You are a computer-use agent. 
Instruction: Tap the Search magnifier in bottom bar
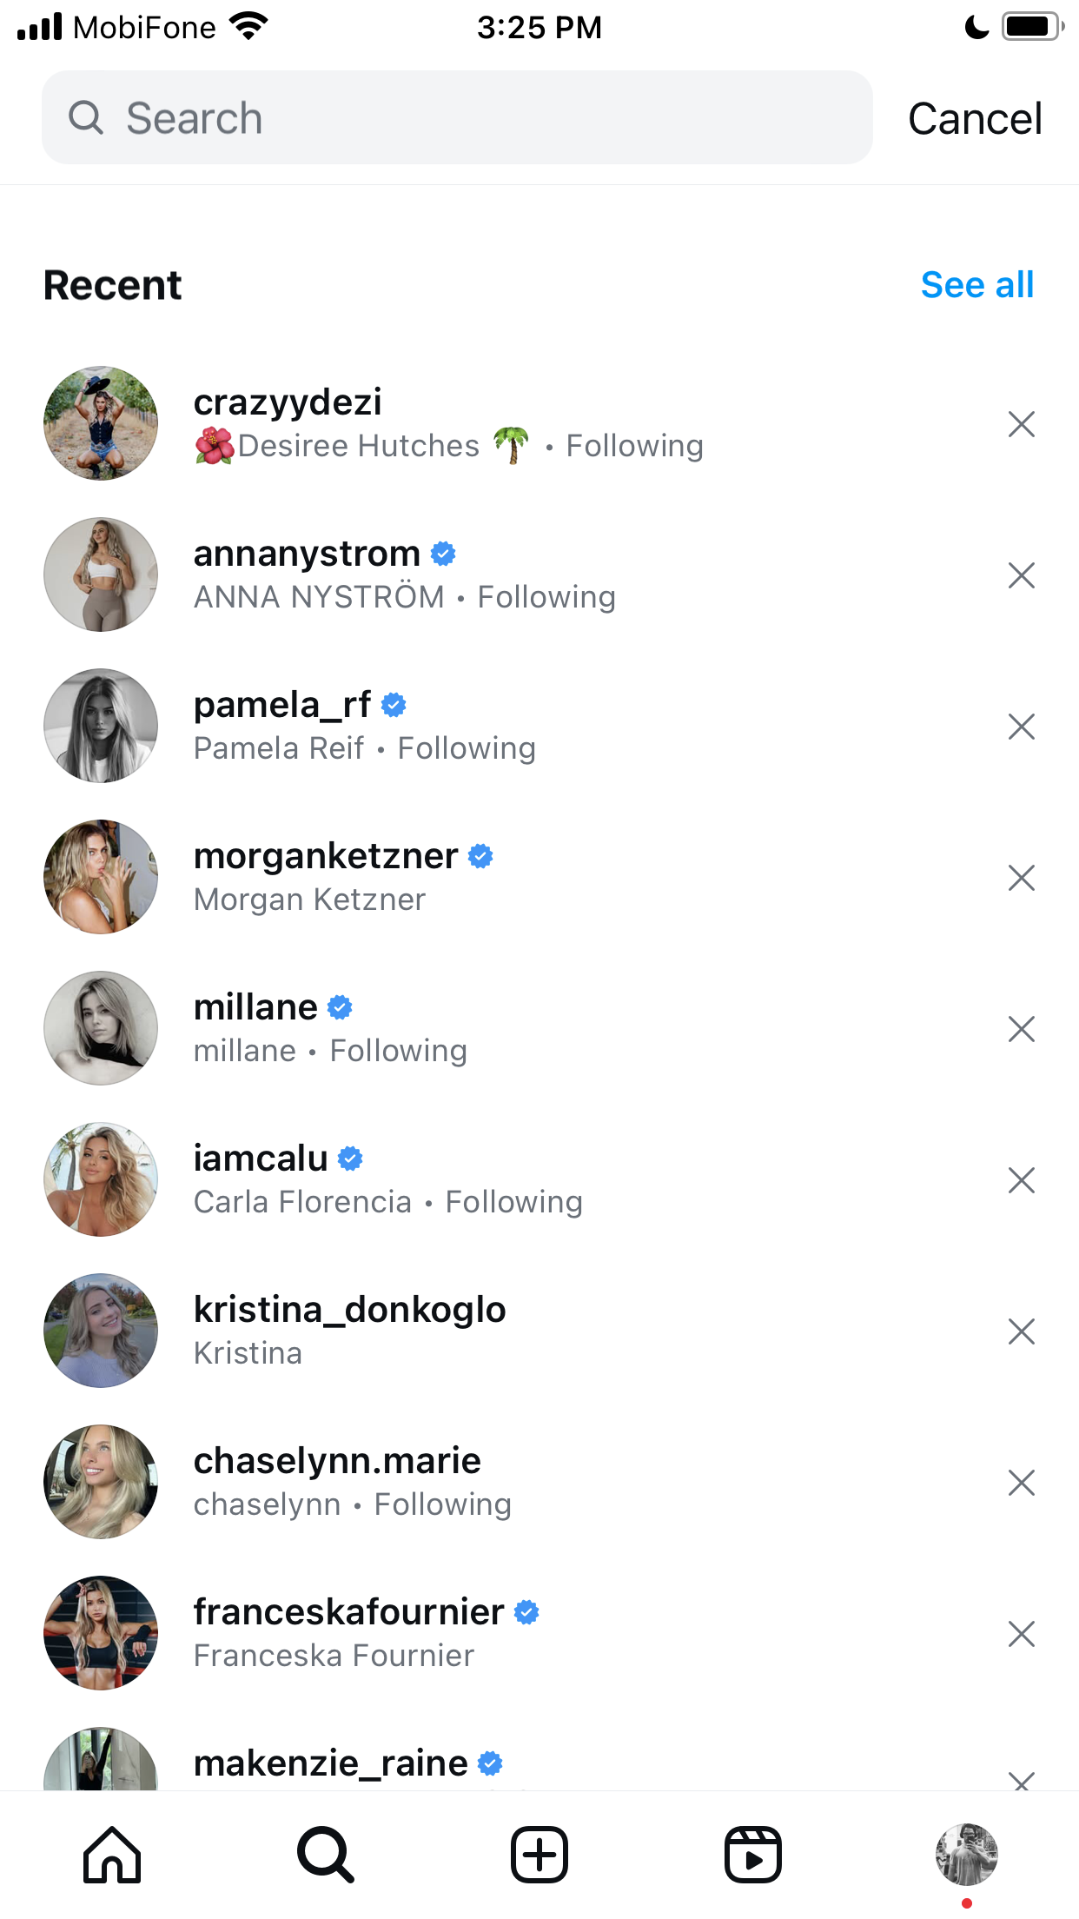coord(326,1855)
